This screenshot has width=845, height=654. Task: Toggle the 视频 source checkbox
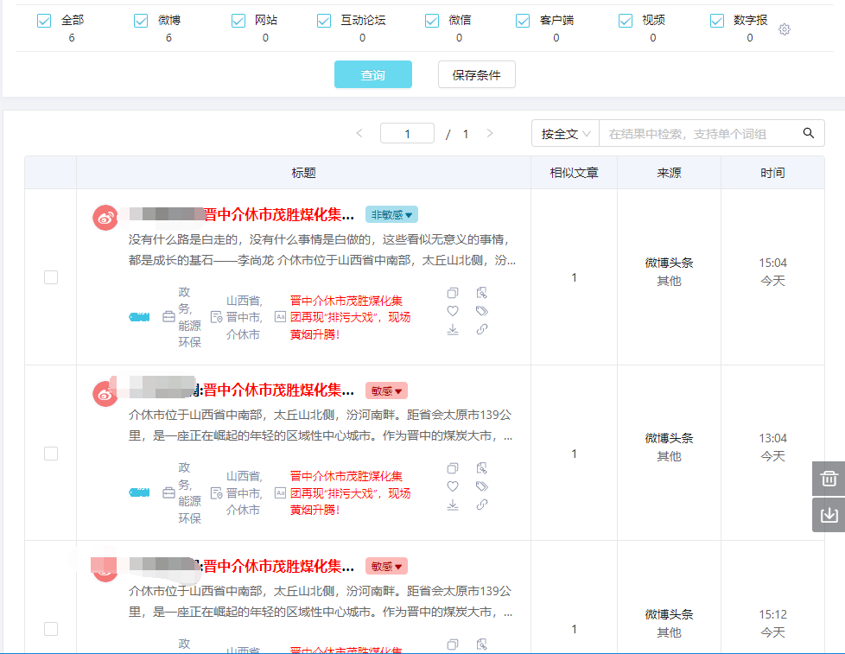coord(626,21)
